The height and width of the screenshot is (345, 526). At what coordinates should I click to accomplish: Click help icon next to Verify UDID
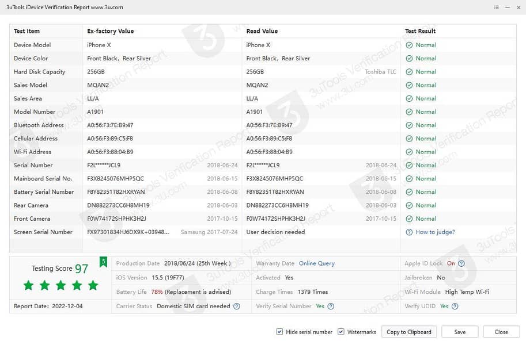coord(455,306)
